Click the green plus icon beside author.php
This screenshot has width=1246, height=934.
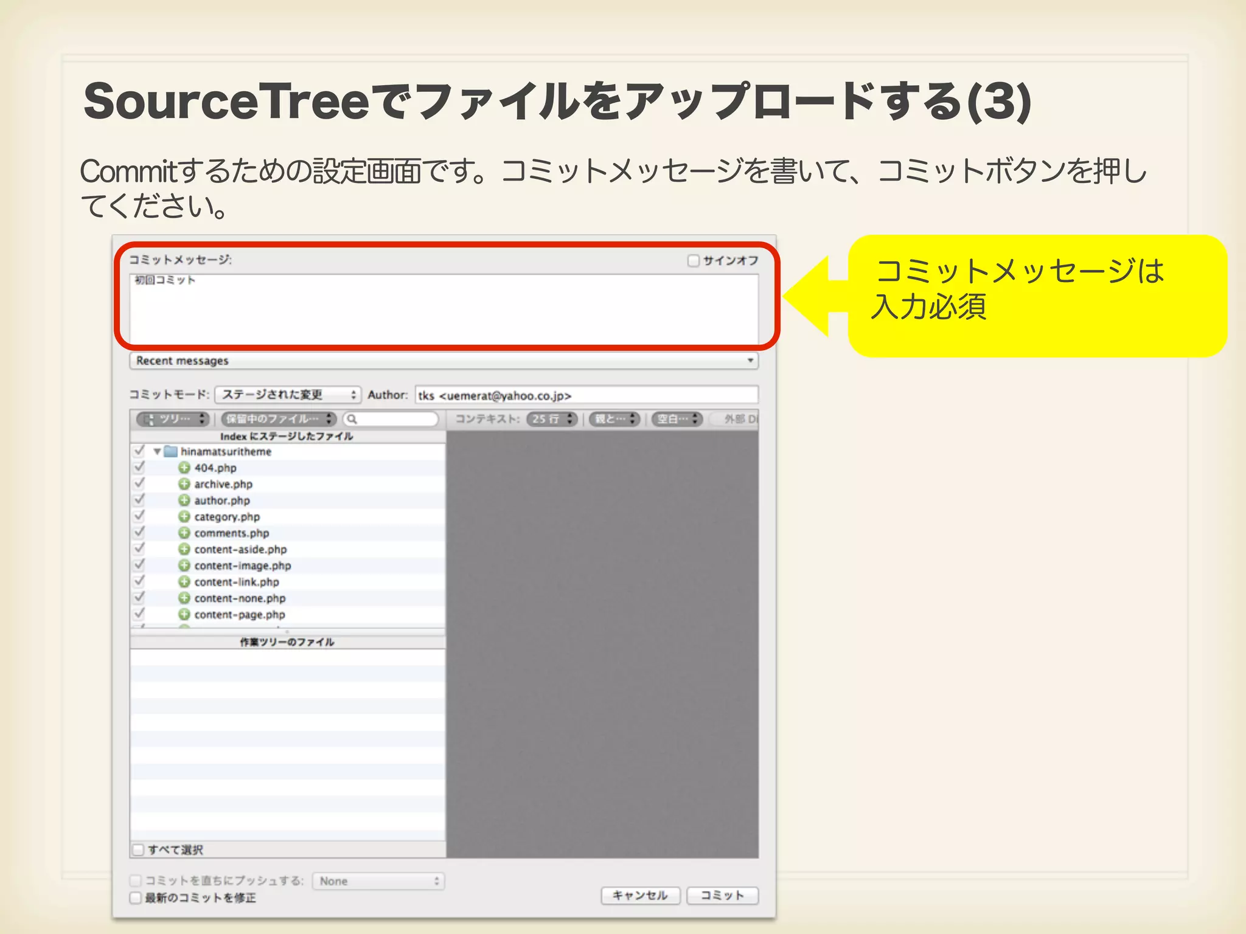click(184, 500)
